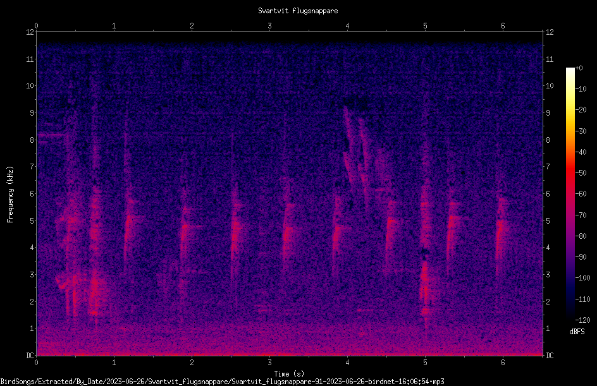Click the bottom time axis "0" tick label
This screenshot has height=386, width=597.
pyautogui.click(x=36, y=363)
